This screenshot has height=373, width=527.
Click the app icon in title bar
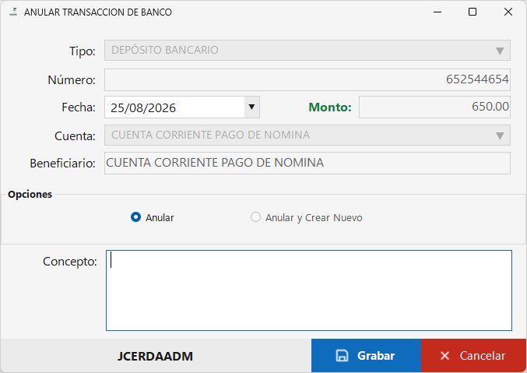13,12
